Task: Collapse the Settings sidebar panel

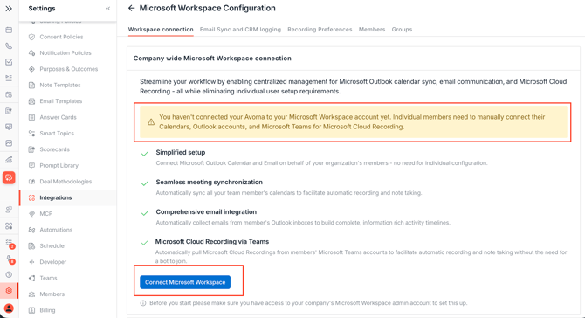Action: 107,8
